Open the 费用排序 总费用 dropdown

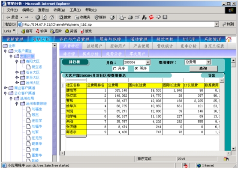click(x=208, y=62)
